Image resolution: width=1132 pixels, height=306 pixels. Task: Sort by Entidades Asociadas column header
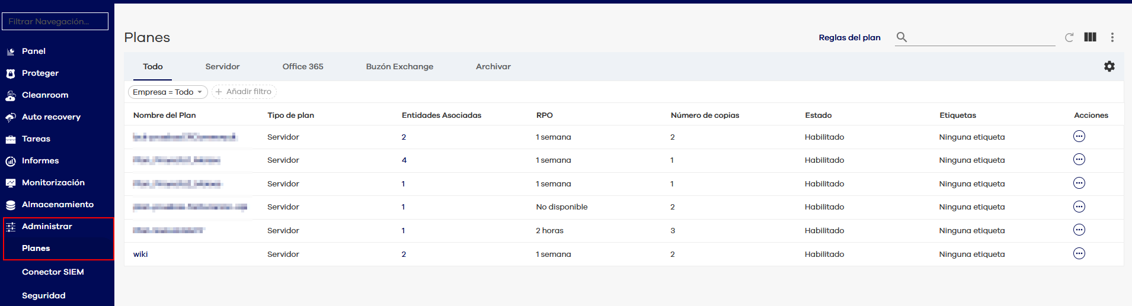pos(442,115)
